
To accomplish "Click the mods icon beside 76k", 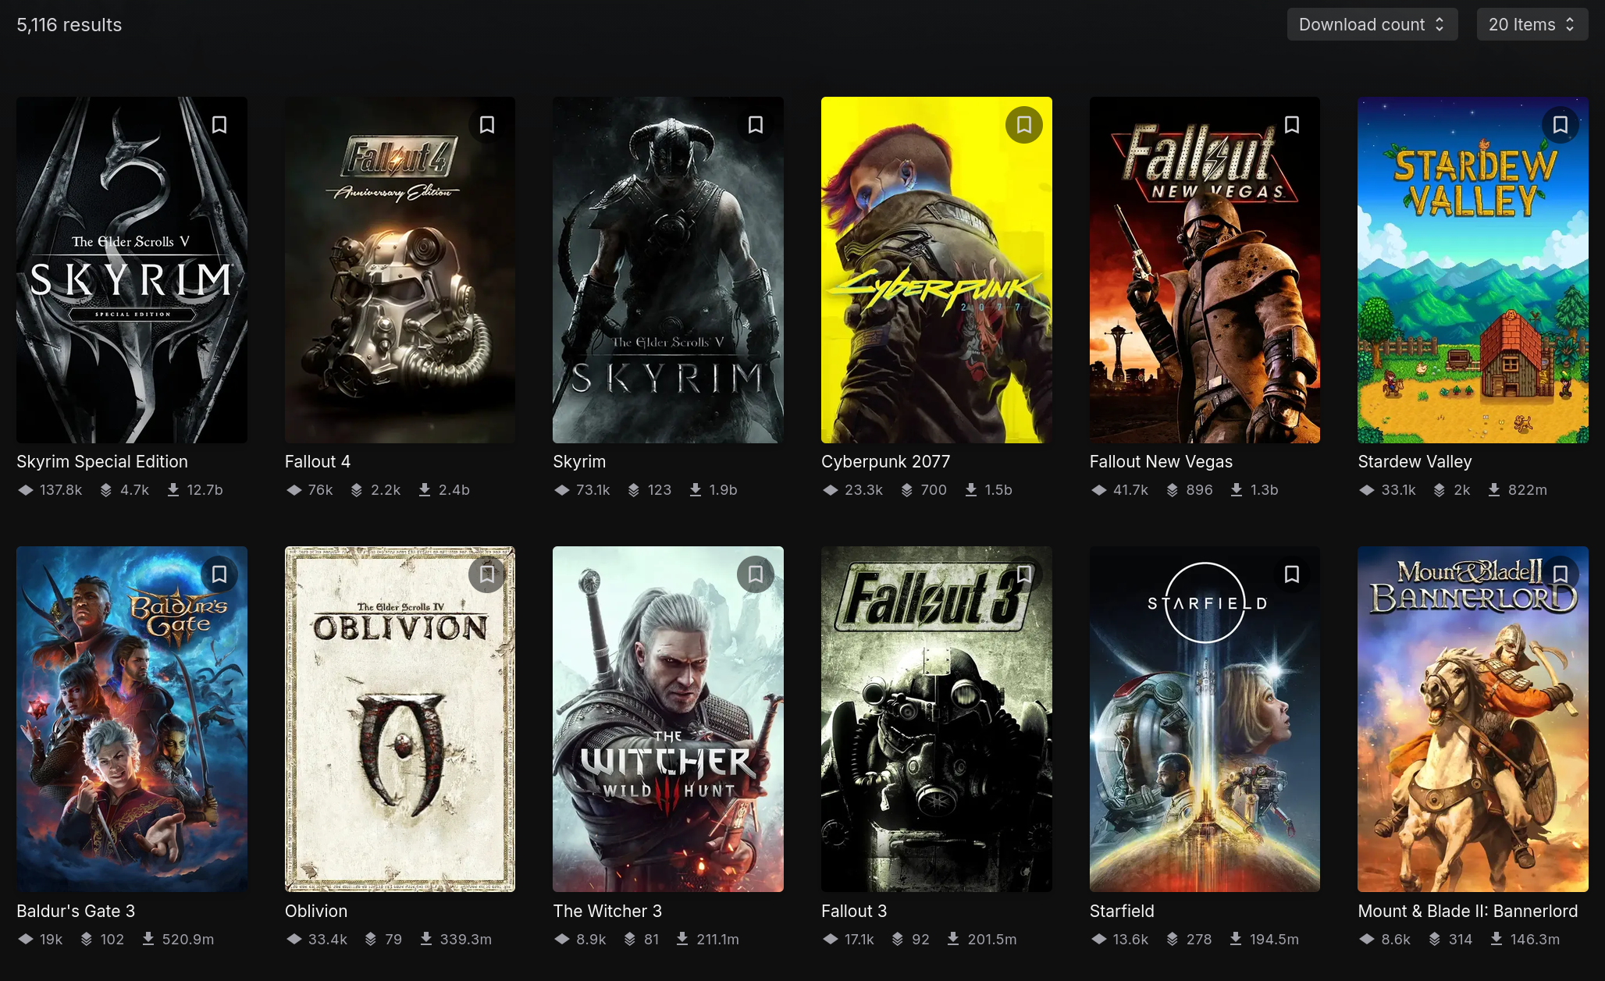I will click(294, 490).
